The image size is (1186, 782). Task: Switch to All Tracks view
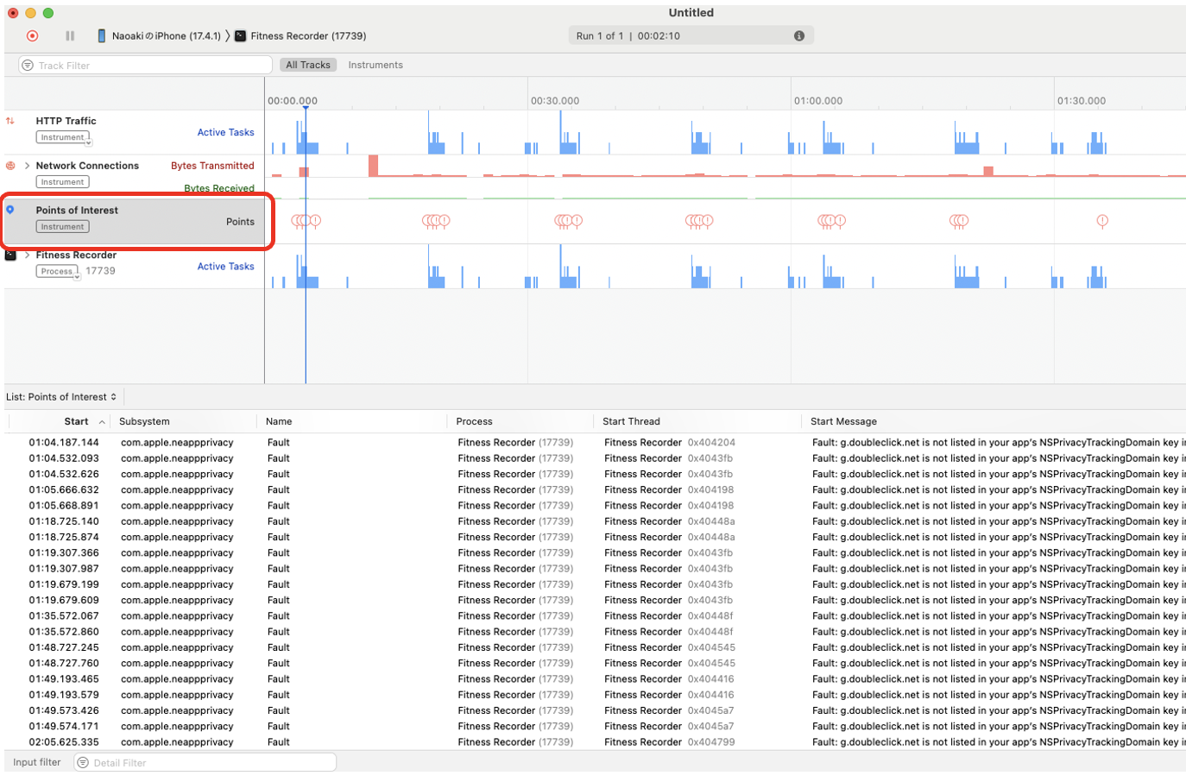(308, 65)
